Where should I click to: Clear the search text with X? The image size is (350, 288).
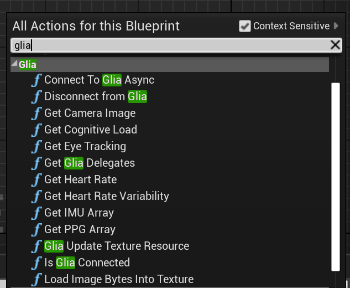point(335,45)
